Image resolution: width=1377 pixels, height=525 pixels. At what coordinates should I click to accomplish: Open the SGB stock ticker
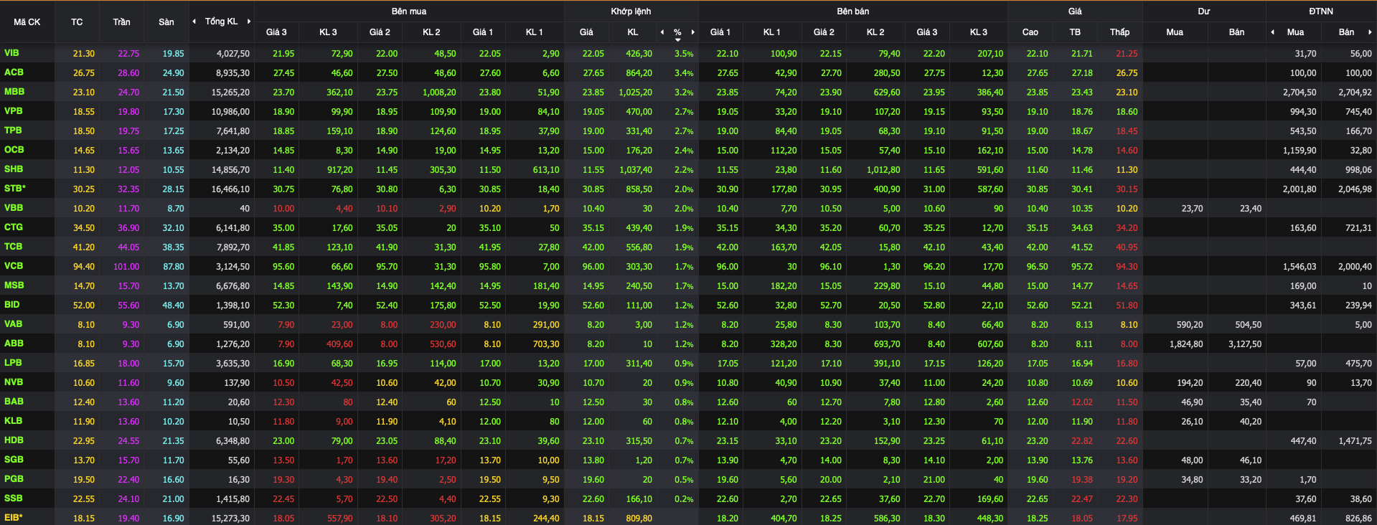[14, 460]
